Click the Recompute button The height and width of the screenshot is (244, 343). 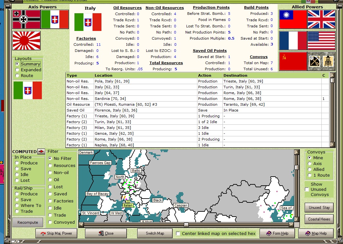[28, 222]
